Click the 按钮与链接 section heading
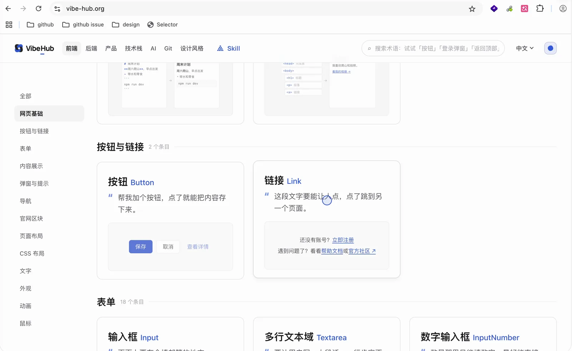This screenshot has width=572, height=351. [120, 147]
